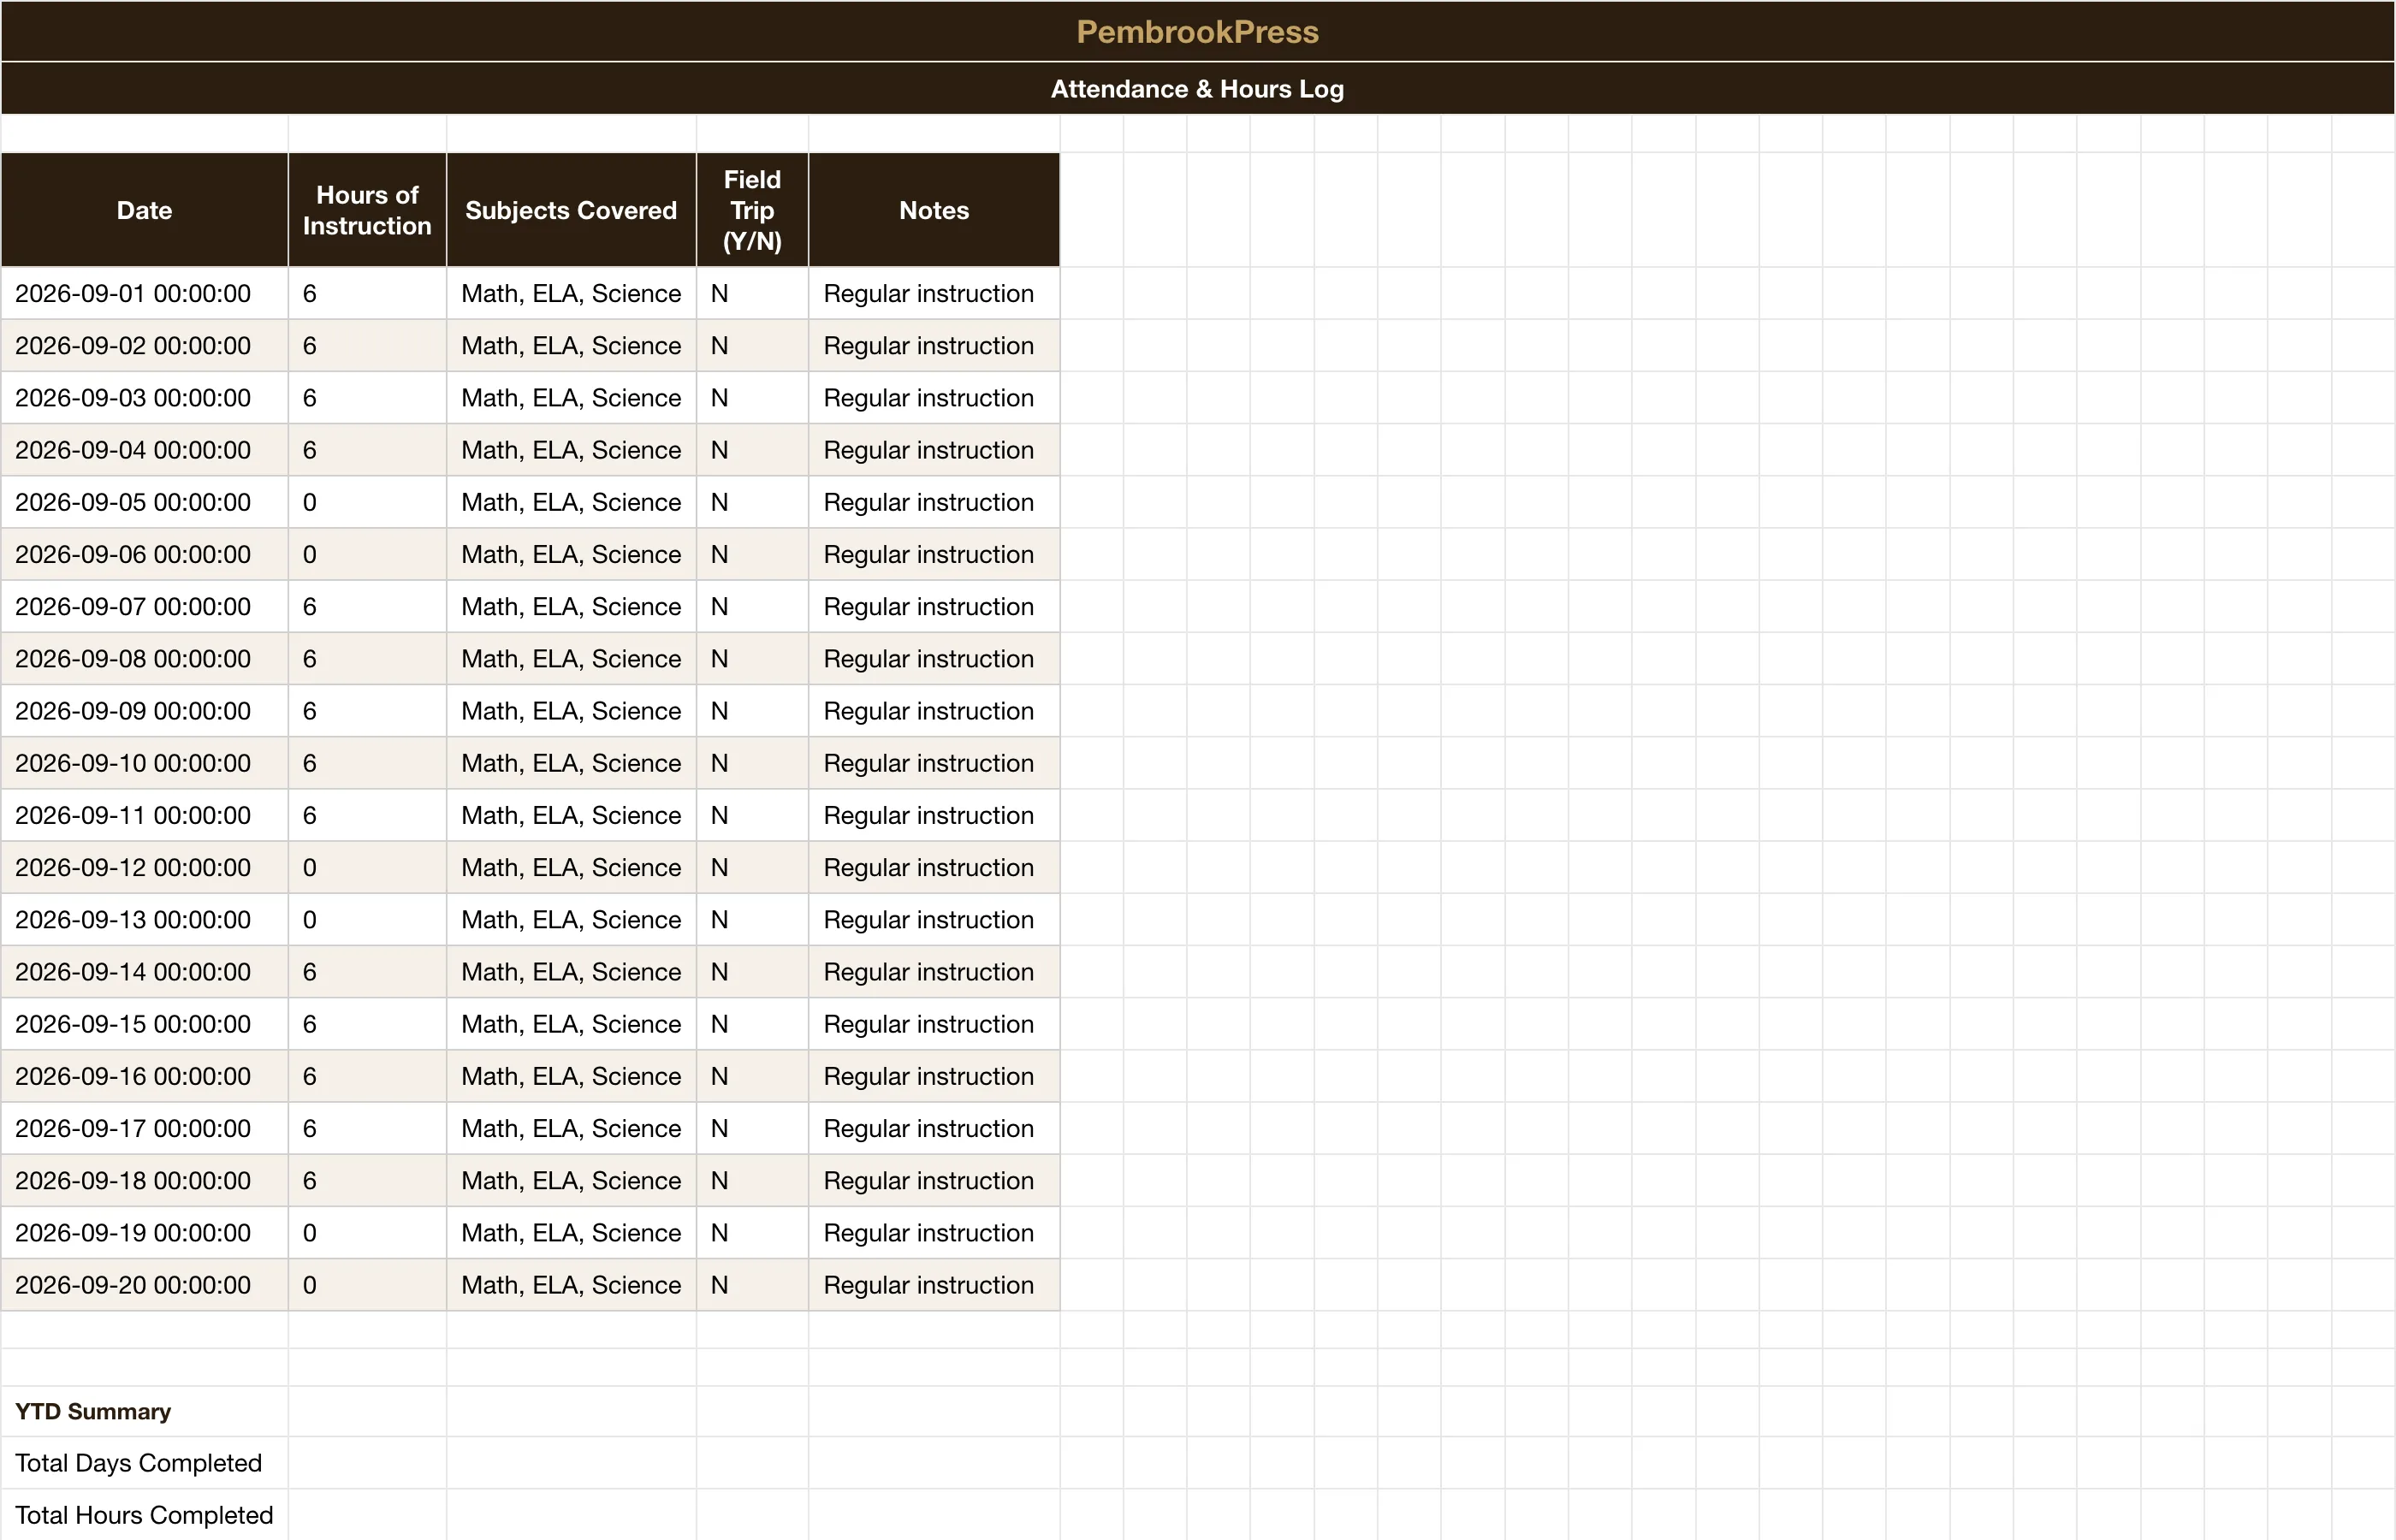2396x1540 pixels.
Task: Select subjects cell for 2026-09-11
Action: tap(571, 815)
